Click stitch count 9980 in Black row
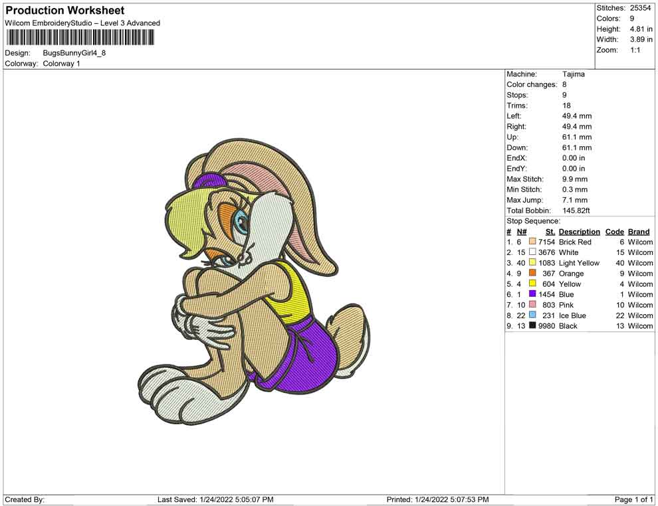 [546, 326]
